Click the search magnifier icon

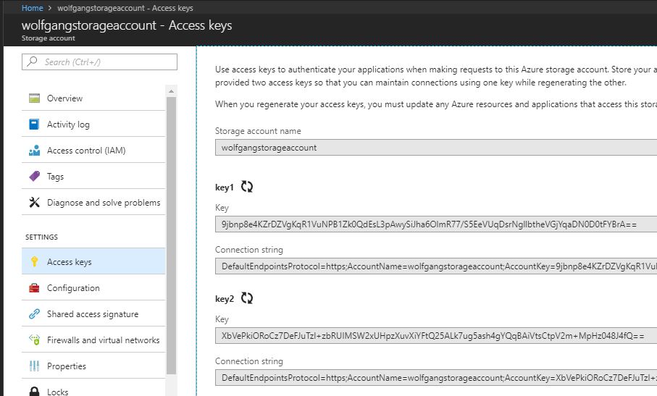(x=32, y=62)
